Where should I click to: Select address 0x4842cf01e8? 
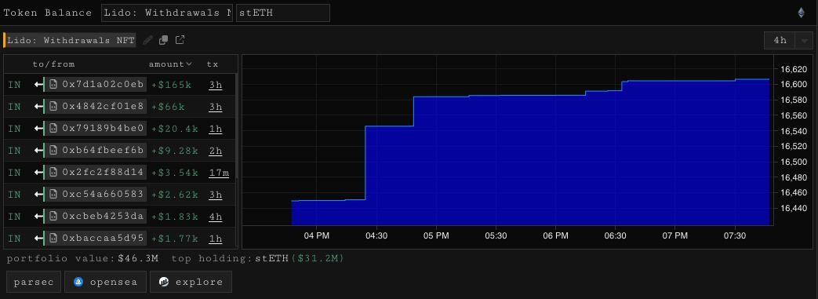pos(103,107)
